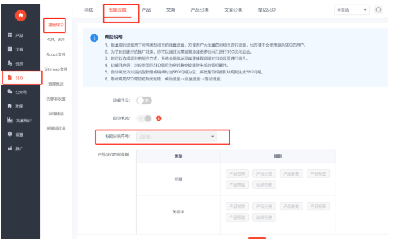
Task: Add 产品筛选 tag in 标题 row
Action: pos(237,185)
